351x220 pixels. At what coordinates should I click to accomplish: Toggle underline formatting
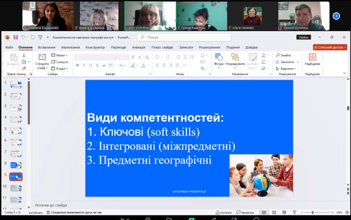91,65
